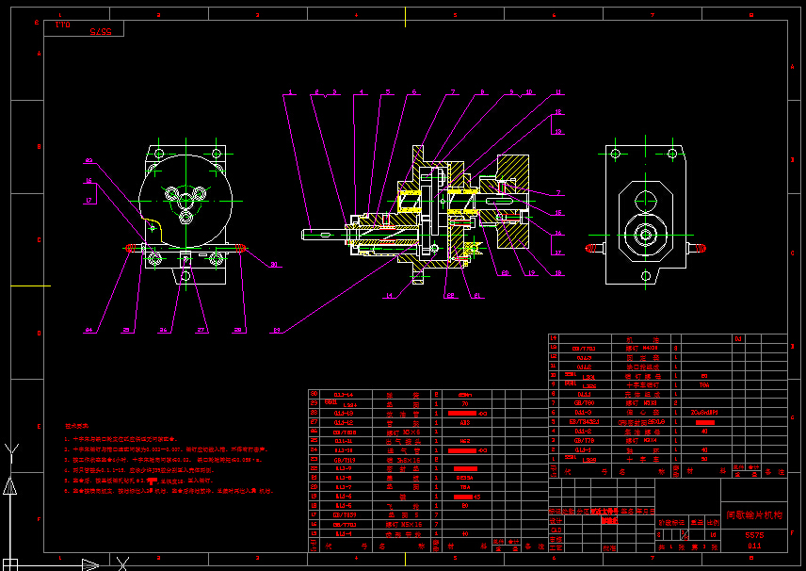Select the 比例 scale cell label

pyautogui.click(x=713, y=523)
